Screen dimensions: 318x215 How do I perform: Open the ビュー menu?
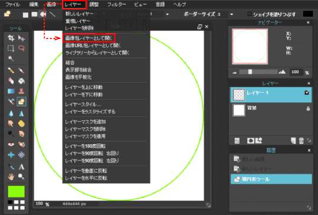[x=140, y=5]
